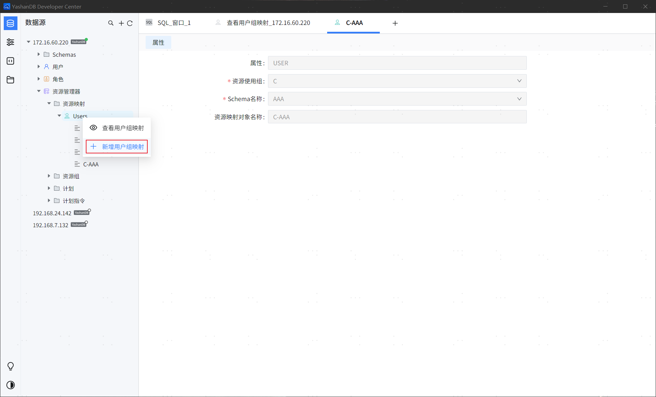
Task: Open the settings sliders icon in sidebar
Action: pos(10,42)
